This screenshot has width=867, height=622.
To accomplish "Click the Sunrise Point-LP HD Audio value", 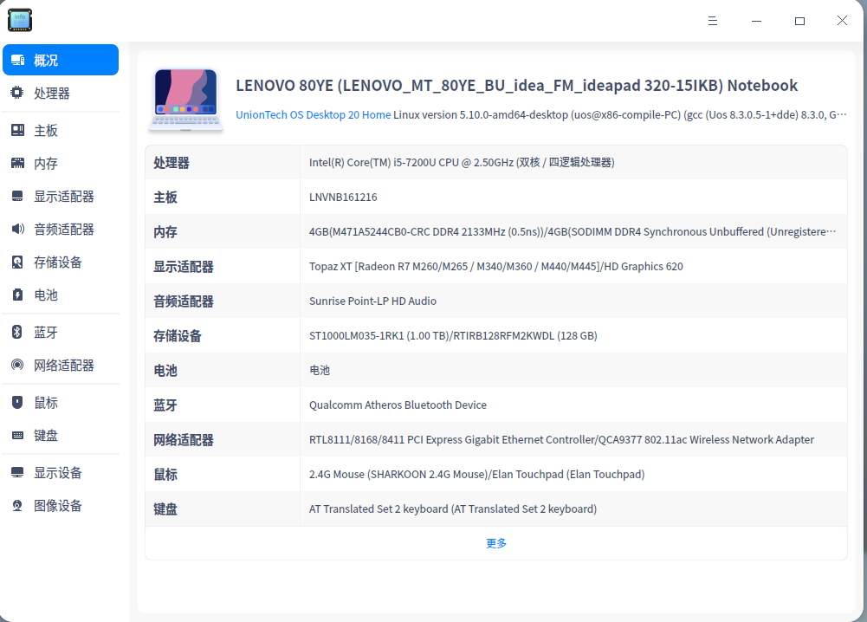I will click(372, 301).
